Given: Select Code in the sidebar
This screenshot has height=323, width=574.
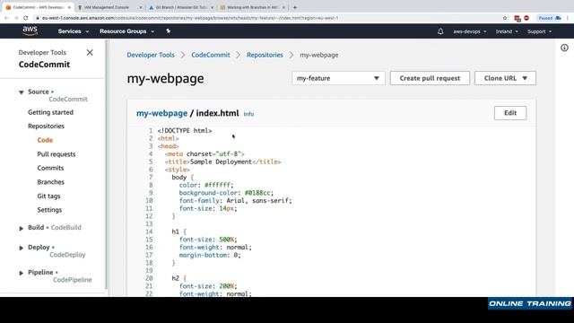Looking at the screenshot, I should point(45,140).
